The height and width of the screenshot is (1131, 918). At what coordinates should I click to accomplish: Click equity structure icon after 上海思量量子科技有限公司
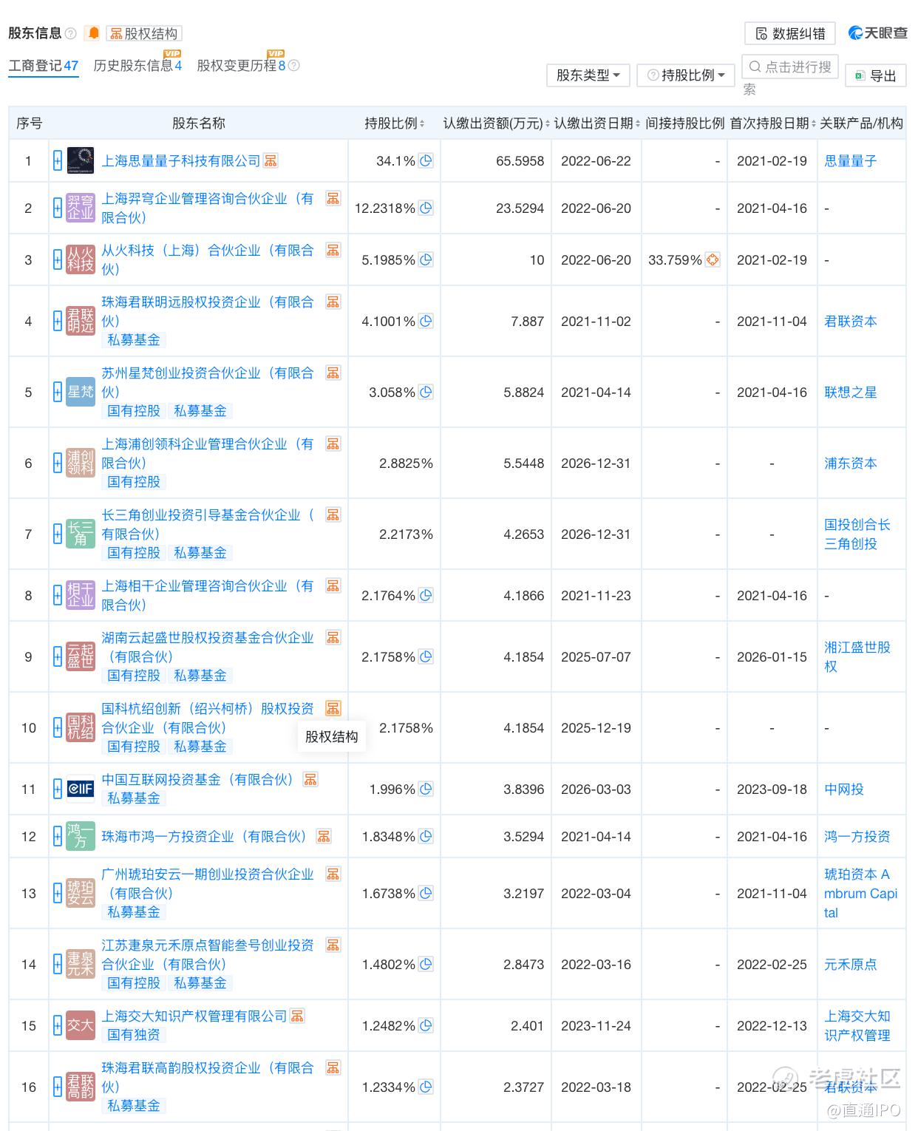[271, 160]
